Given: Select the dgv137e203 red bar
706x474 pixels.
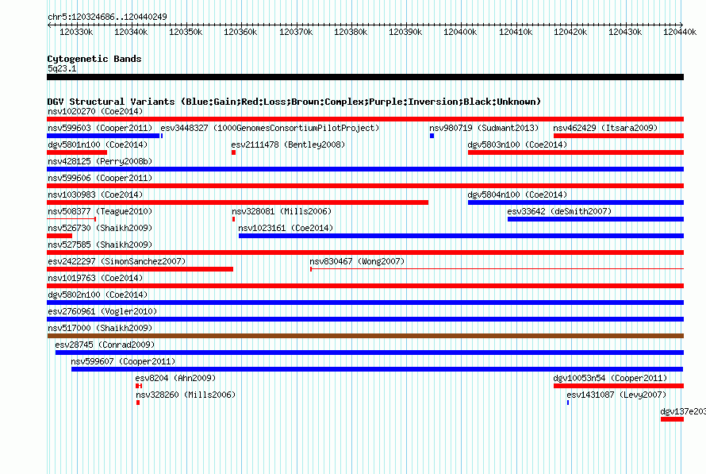Looking at the screenshot, I should click(x=672, y=419).
